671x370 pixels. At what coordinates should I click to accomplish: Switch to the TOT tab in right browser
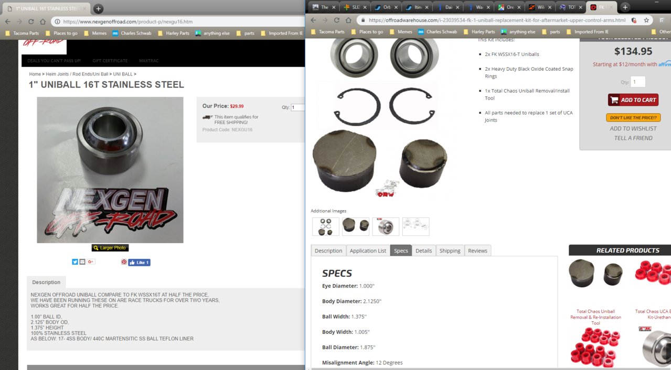tap(570, 7)
